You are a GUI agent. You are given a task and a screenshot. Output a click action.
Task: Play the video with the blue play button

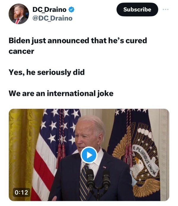tap(89, 155)
